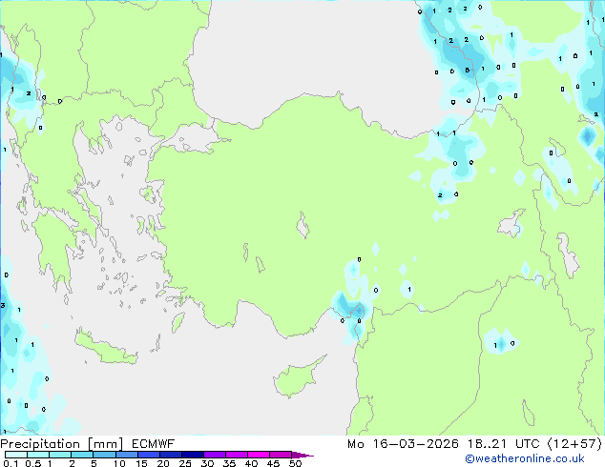The width and height of the screenshot is (605, 467).
Task: Click the 2 mm legend scale label
Action: (72, 463)
